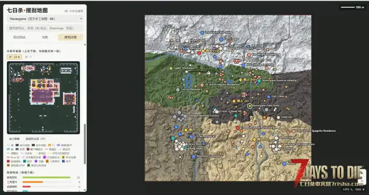Switch to the 图层筛选 tab

coord(19,37)
